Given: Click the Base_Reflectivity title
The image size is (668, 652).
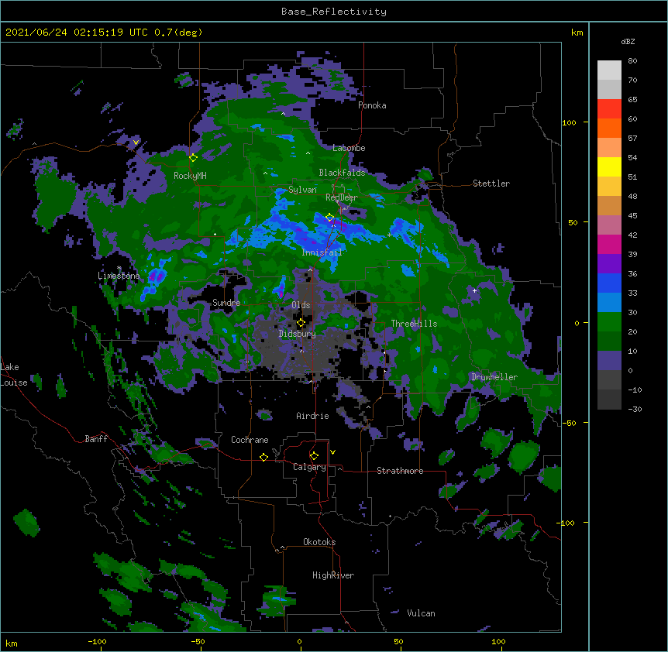Looking at the screenshot, I should tap(334, 12).
